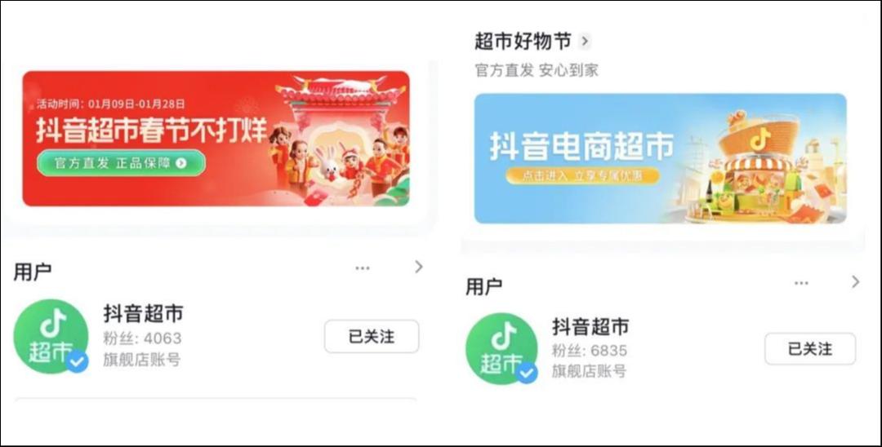Toggle 已关注 for account with 6835 fans
This screenshot has height=447, width=882.
pos(810,349)
